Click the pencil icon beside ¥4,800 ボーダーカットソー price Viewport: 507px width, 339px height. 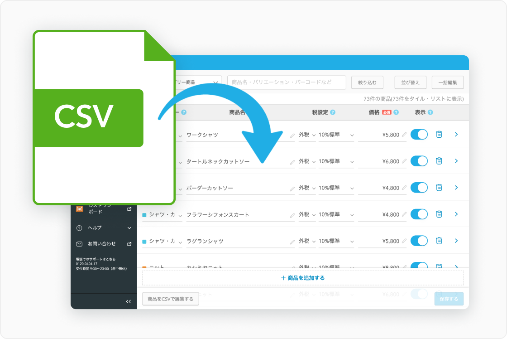(x=404, y=188)
